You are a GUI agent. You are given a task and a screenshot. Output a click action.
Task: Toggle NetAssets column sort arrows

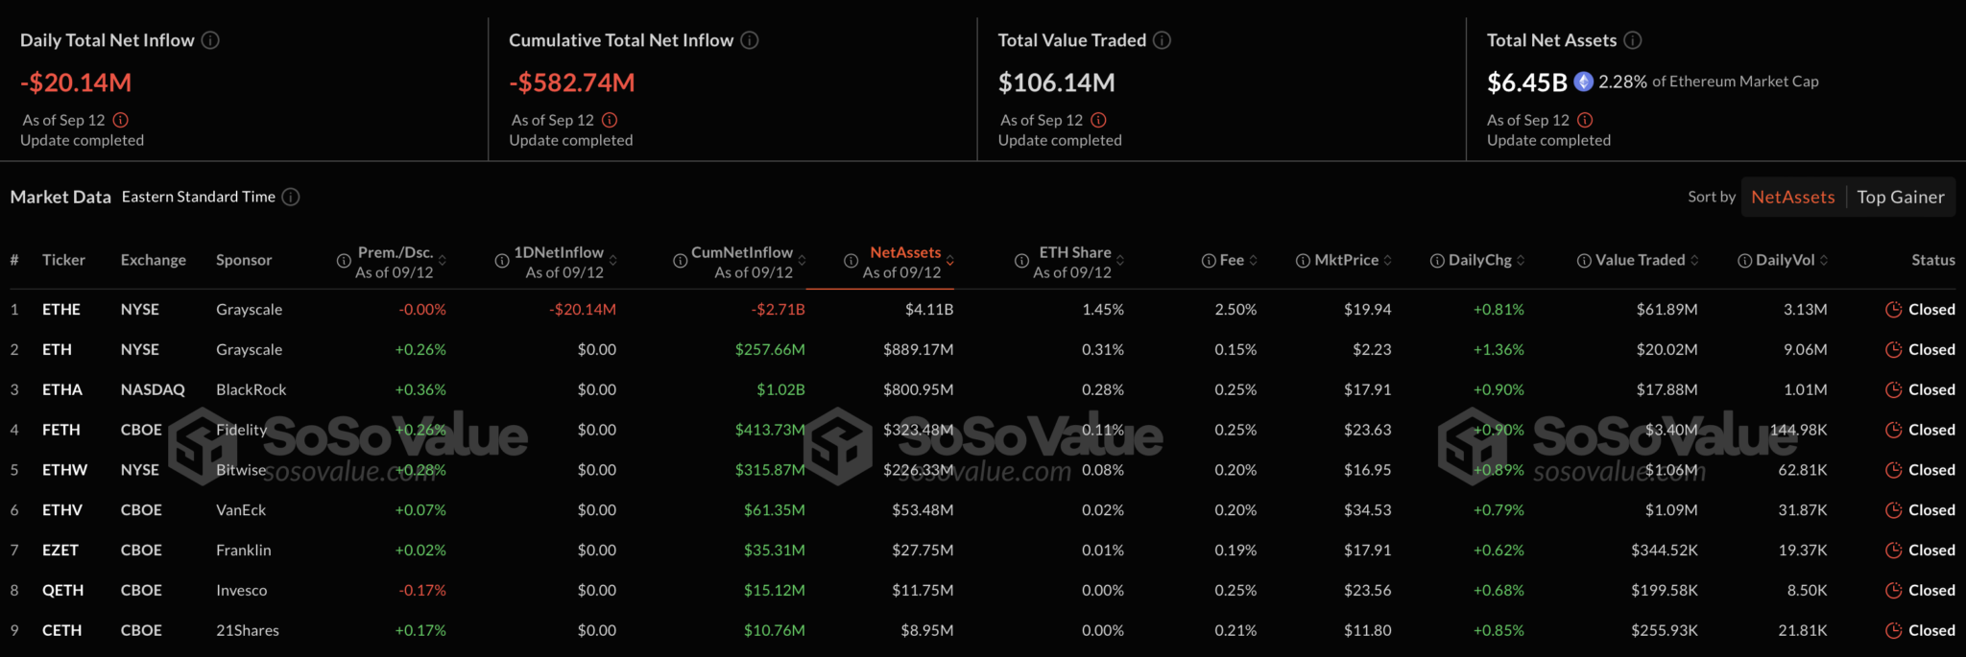pos(949,261)
